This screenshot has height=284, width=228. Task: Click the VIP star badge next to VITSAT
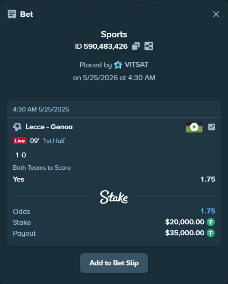pos(118,65)
